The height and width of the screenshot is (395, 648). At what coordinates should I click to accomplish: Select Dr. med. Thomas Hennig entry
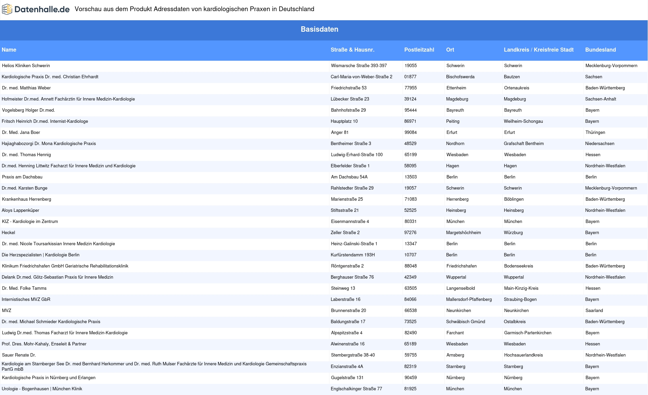(26, 155)
